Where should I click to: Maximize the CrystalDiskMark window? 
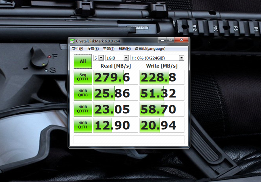click(x=170, y=40)
